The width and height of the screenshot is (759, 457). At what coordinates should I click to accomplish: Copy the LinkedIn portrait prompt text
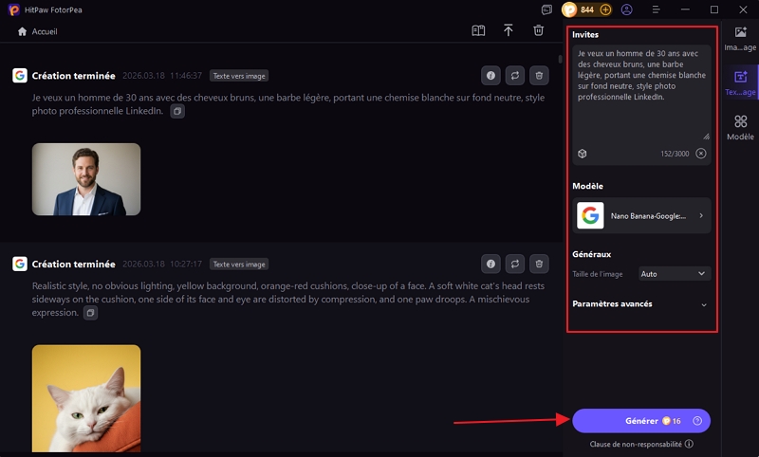(176, 111)
